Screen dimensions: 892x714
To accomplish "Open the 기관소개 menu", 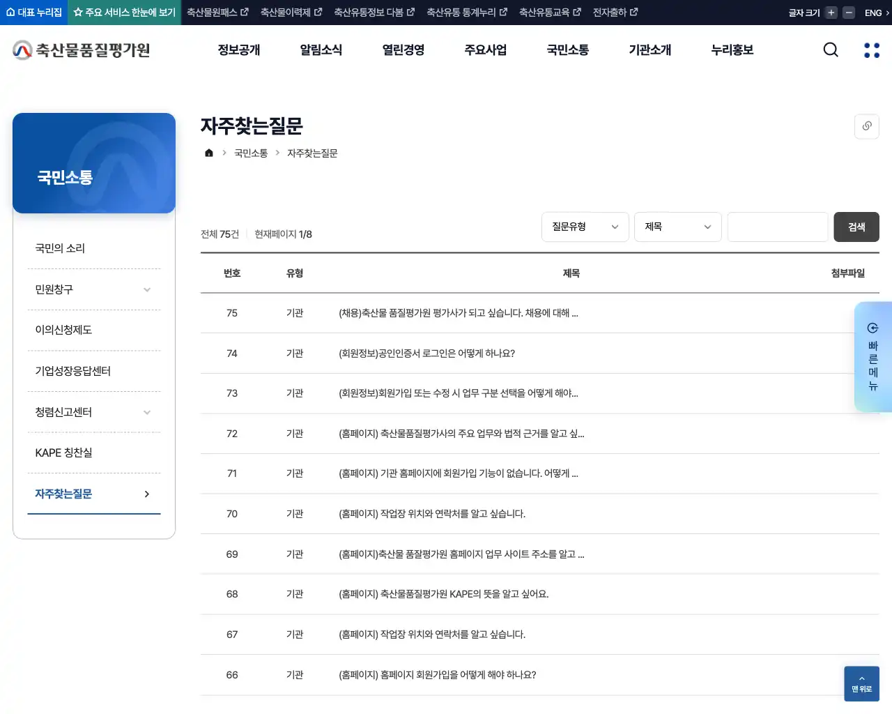I will pyautogui.click(x=650, y=50).
